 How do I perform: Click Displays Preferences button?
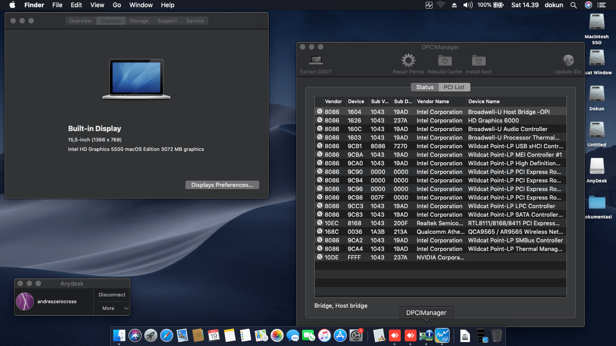(x=222, y=185)
